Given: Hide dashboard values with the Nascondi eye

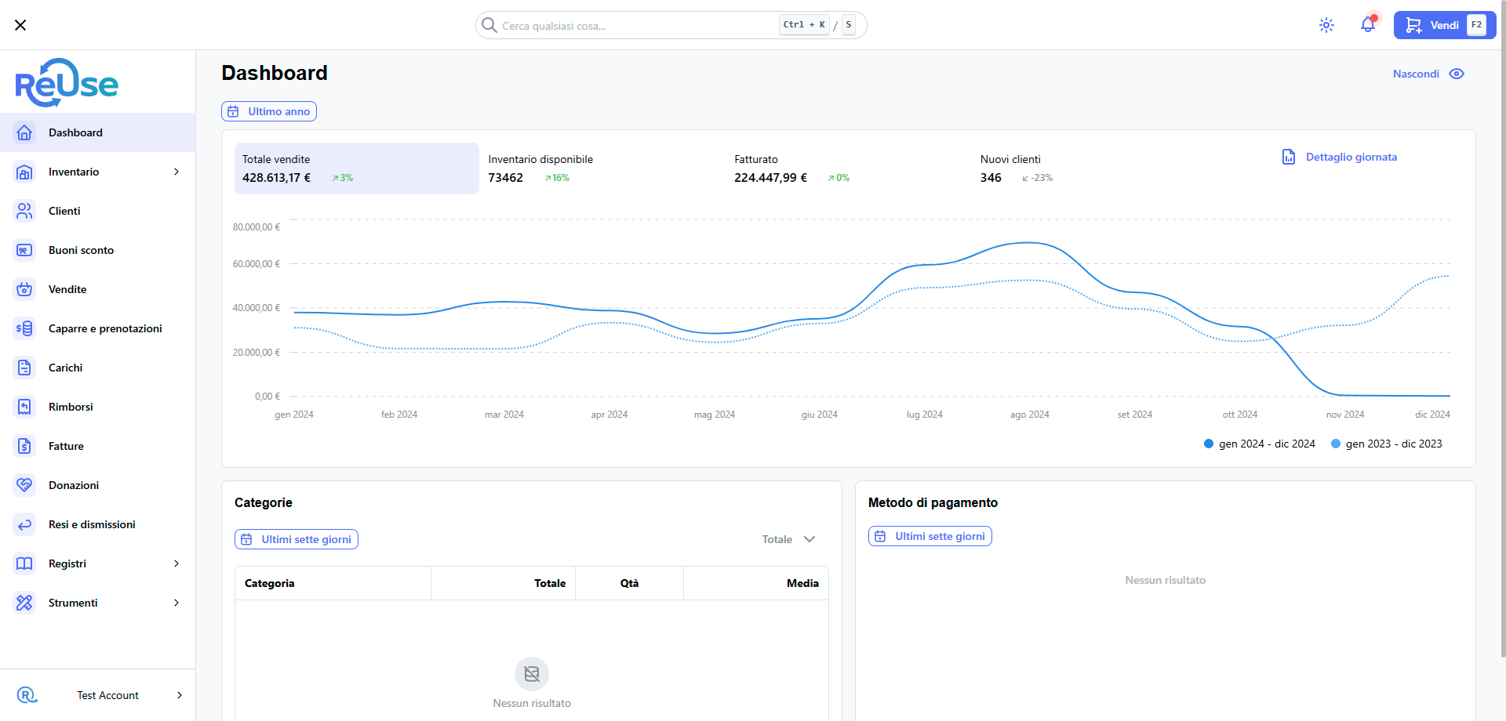Looking at the screenshot, I should (x=1456, y=74).
